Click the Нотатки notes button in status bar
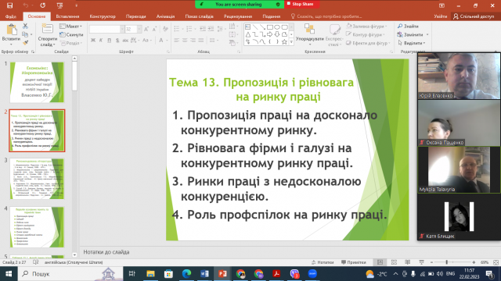501x281 pixels. pos(323,262)
